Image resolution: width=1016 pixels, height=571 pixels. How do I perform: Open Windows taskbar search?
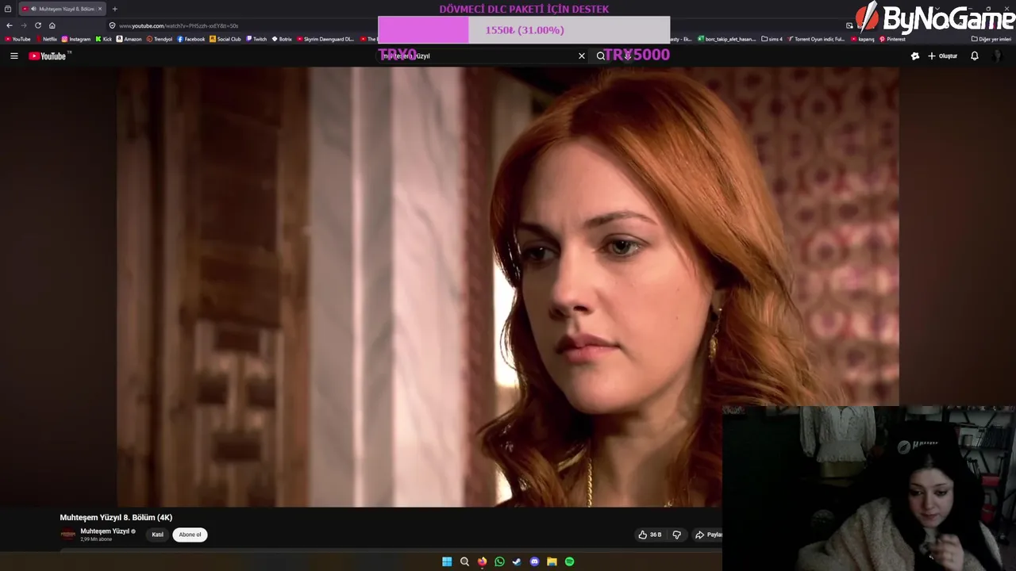click(x=464, y=561)
